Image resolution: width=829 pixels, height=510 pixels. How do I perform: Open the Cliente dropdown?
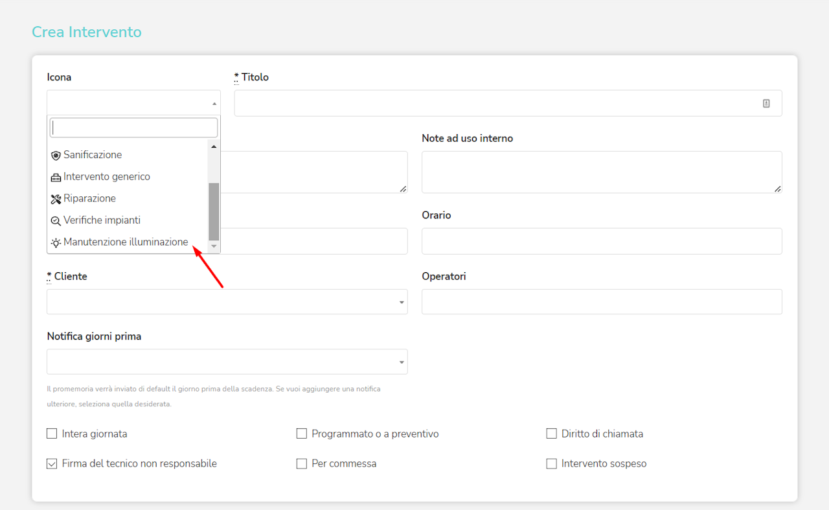227,302
